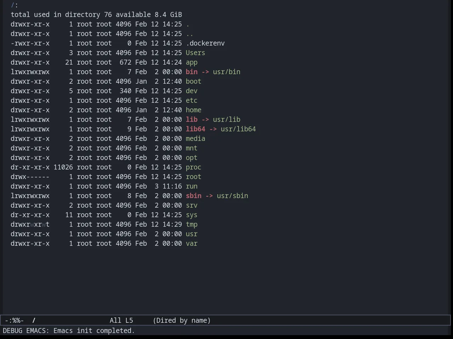
Task: Open the mnt directory
Action: 191,148
